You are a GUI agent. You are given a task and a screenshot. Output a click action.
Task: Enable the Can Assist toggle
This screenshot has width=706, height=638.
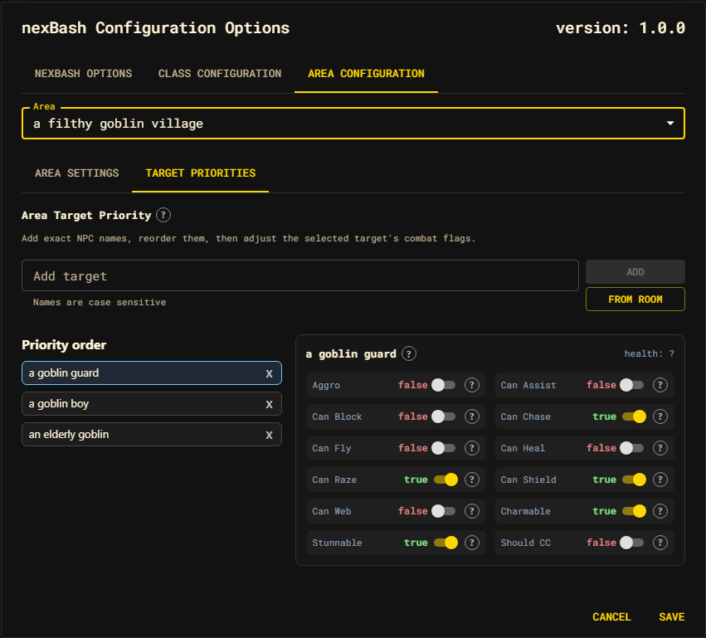click(x=631, y=385)
